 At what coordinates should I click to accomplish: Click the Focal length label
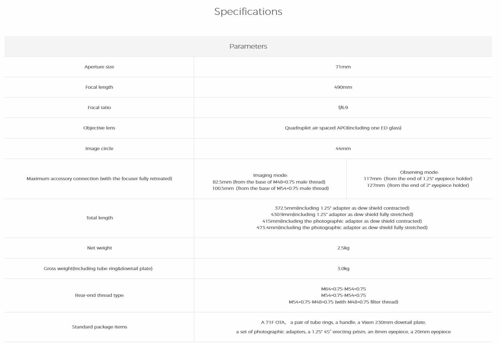99,87
